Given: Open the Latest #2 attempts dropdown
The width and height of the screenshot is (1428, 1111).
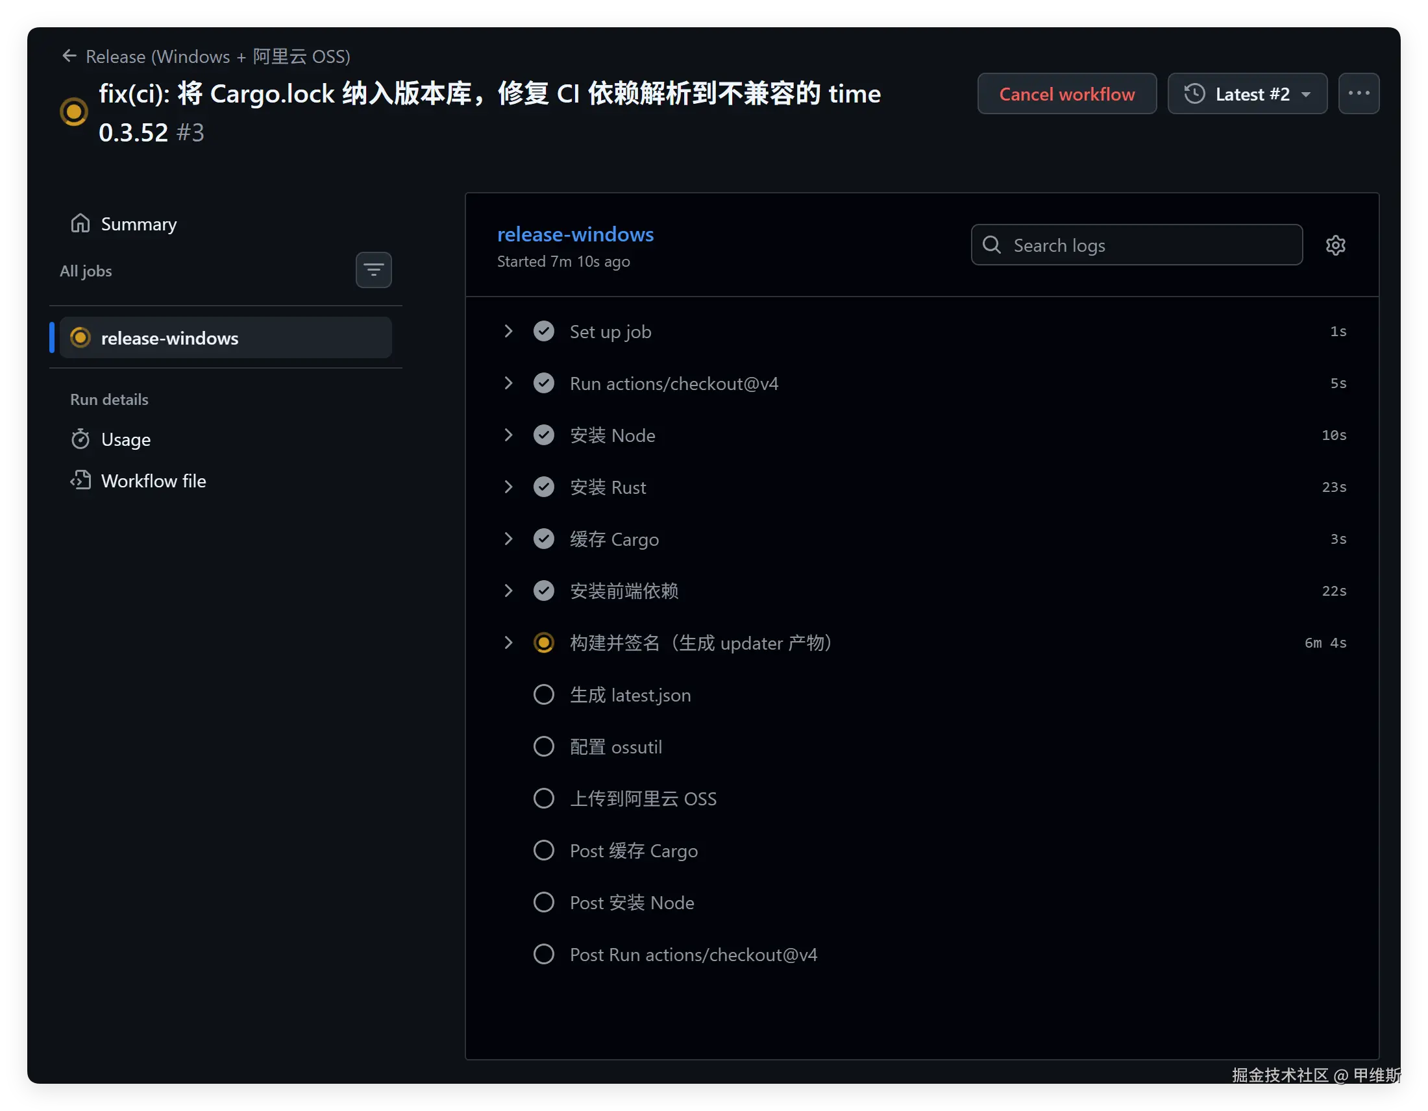Looking at the screenshot, I should (x=1248, y=93).
